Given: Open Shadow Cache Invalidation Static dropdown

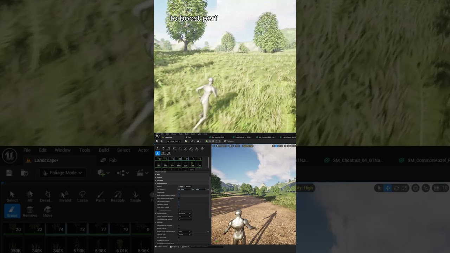Looking at the screenshot, I should pyautogui.click(x=185, y=232).
